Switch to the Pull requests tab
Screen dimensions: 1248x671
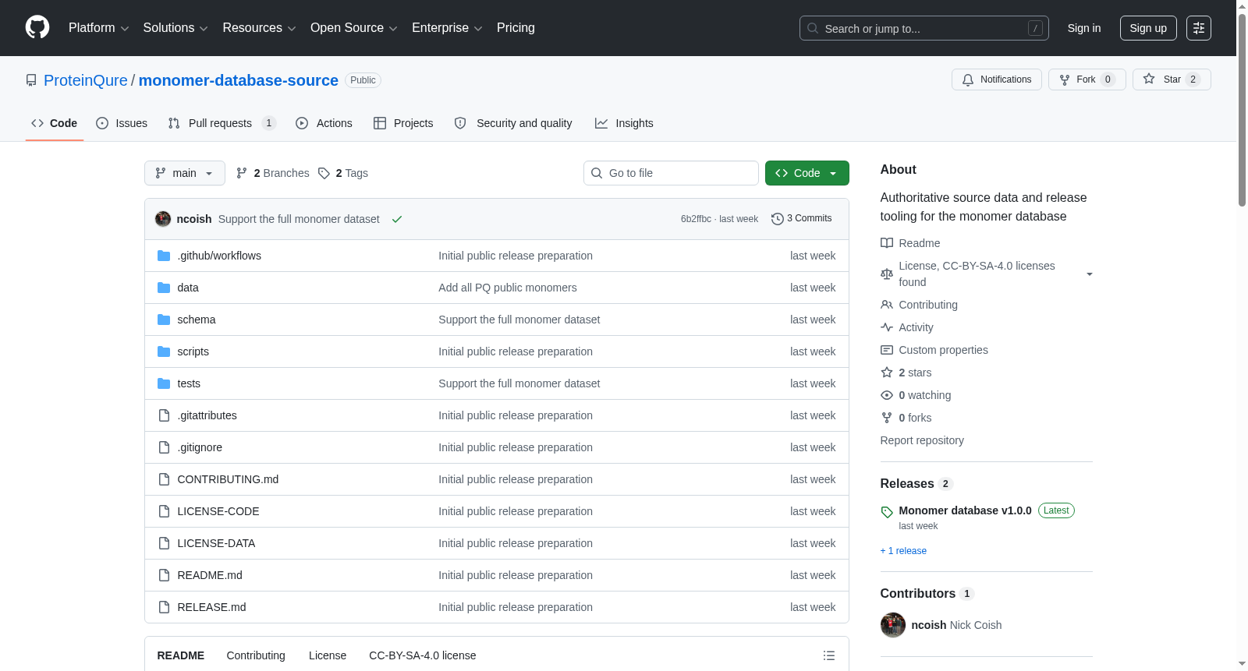pos(222,123)
